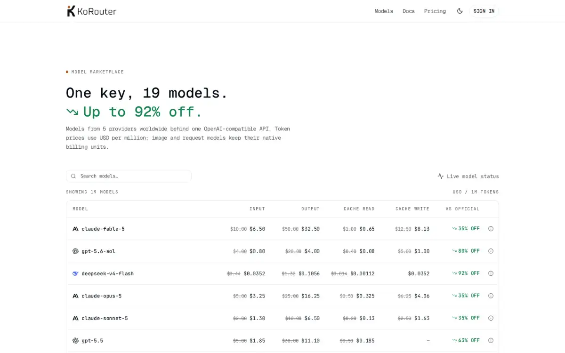Screen dimensions: 565x353
Task: Click the CACHE WRITE column header
Action: [x=412, y=209]
